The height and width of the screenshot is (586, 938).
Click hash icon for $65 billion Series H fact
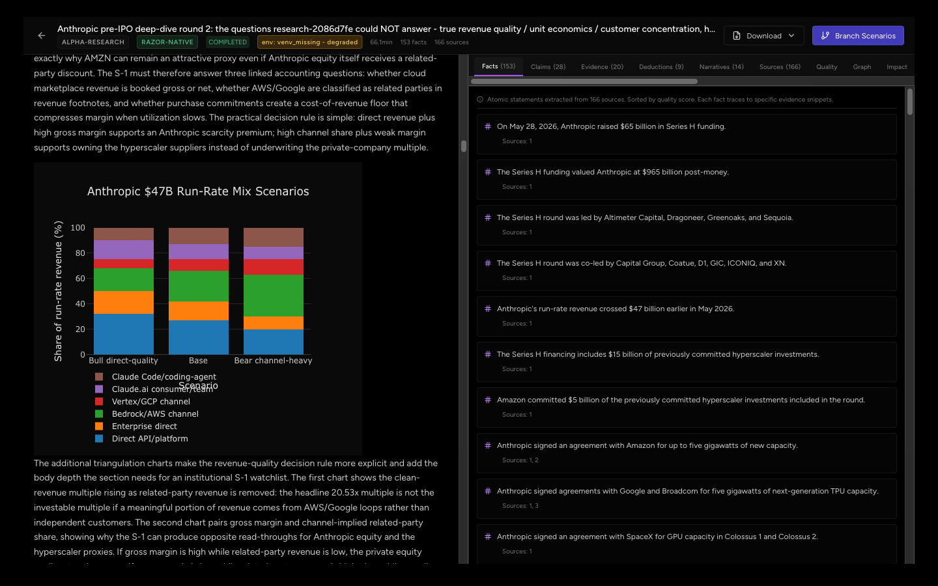[488, 126]
